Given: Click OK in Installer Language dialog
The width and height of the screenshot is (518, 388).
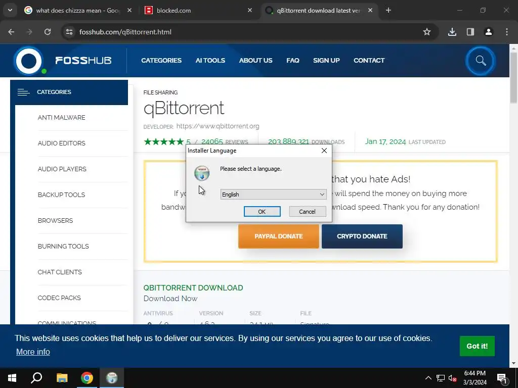Looking at the screenshot, I should coord(262,212).
